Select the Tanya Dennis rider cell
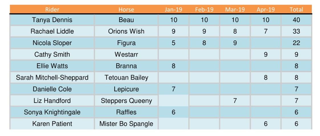320x136 pixels. (x=52, y=20)
